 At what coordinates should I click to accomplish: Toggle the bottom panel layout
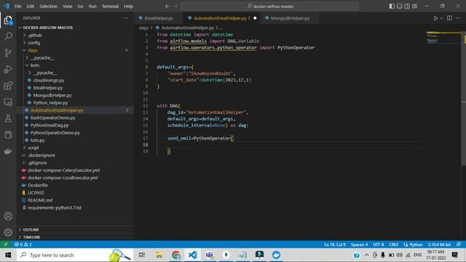400,7
